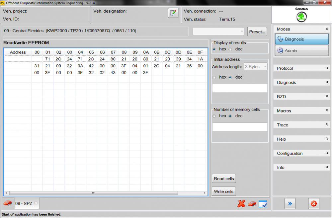This screenshot has height=218, width=332.
Task: Open the vehicle designation edit notepad icon
Action: 173,13
